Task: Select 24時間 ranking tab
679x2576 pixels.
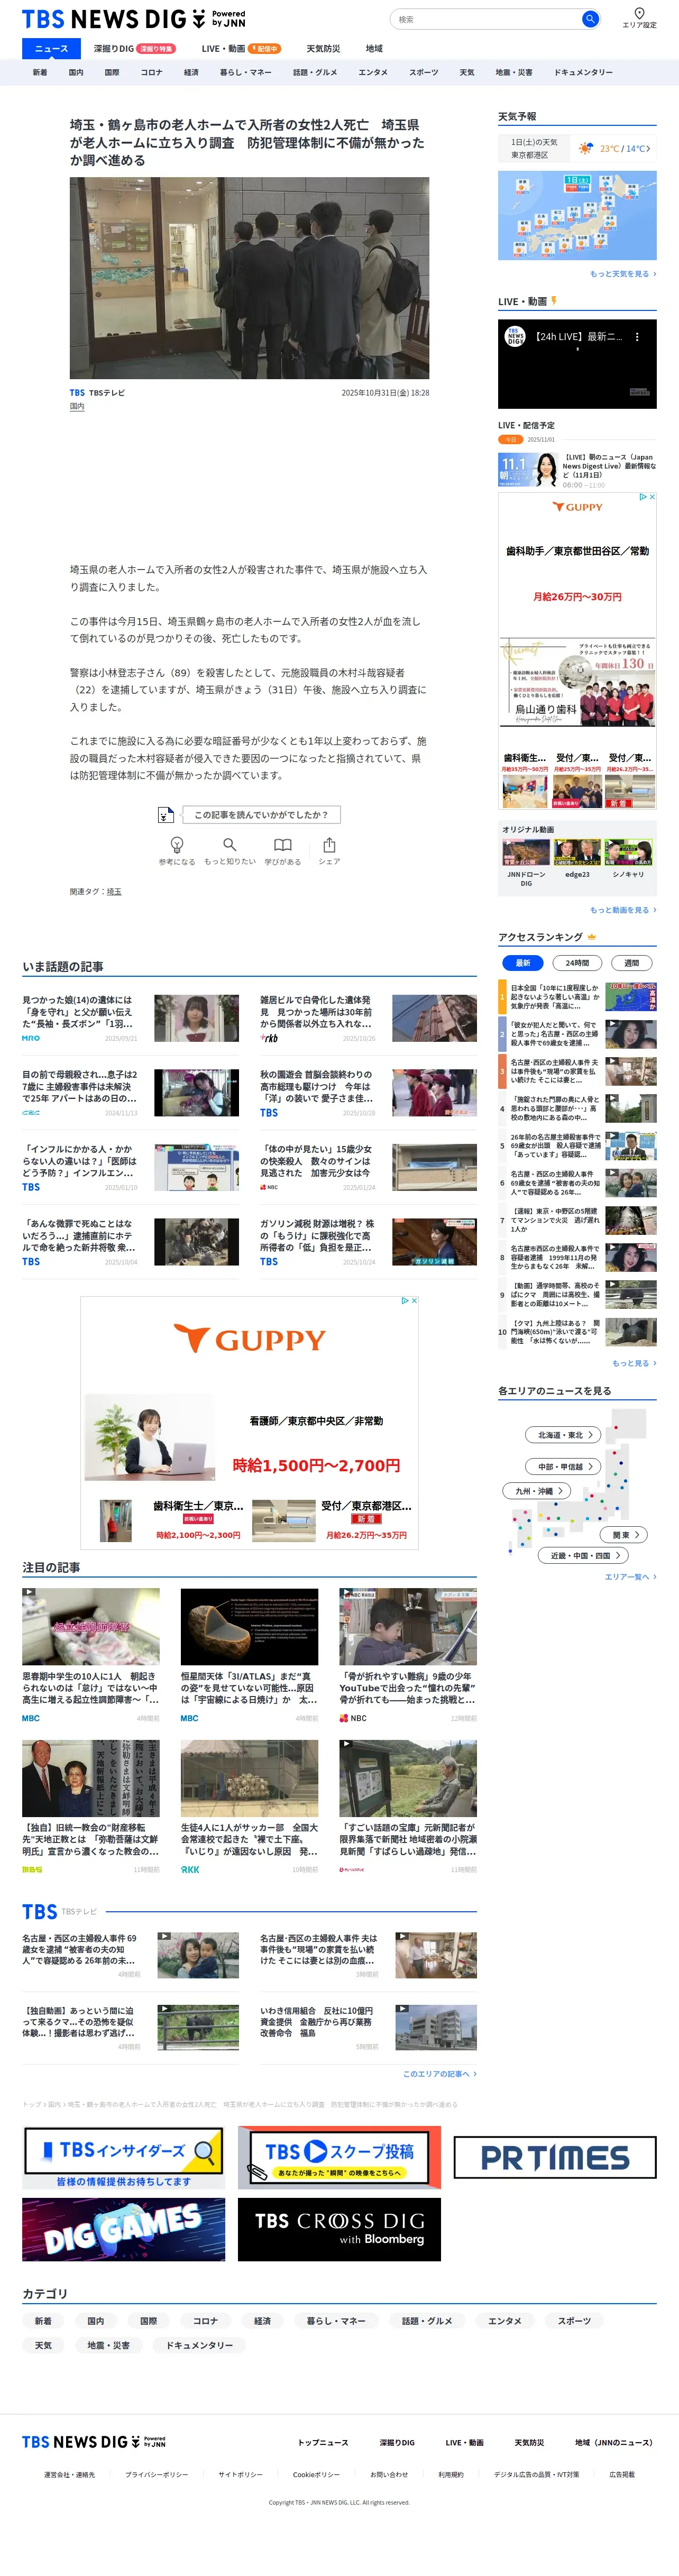Action: tap(577, 963)
